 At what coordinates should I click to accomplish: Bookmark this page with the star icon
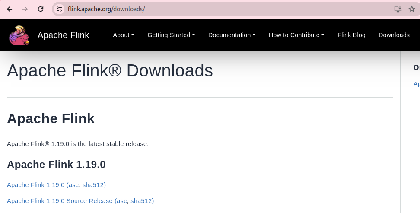coord(412,9)
